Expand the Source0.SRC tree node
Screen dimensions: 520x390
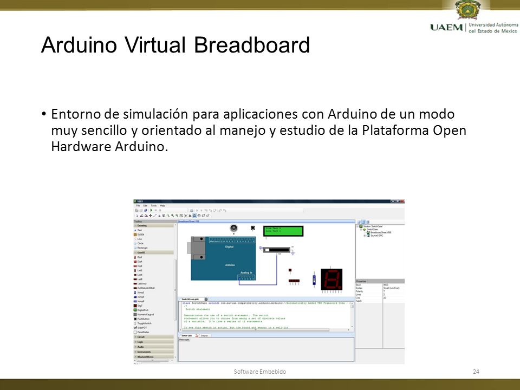(365, 236)
